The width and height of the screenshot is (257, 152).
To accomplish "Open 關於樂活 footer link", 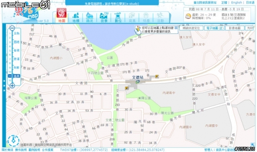I will (7, 150).
